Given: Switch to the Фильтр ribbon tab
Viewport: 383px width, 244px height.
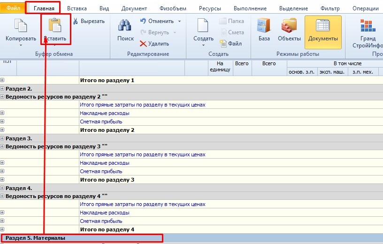Looking at the screenshot, I should click(330, 8).
